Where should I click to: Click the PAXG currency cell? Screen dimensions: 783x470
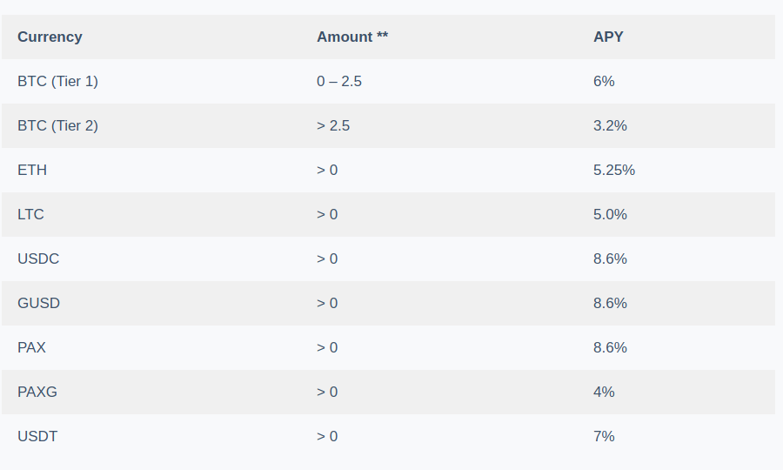click(x=37, y=392)
